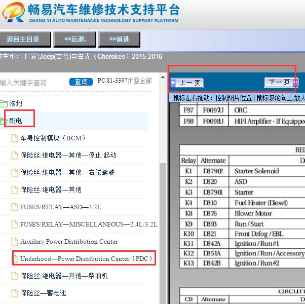305x304 pixels.
Task: Click the Starter Solenoid relay row text
Action: pos(256,171)
